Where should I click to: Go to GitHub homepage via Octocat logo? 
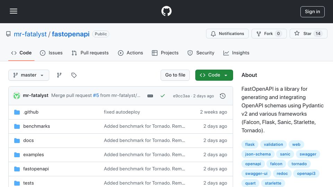[x=166, y=11]
